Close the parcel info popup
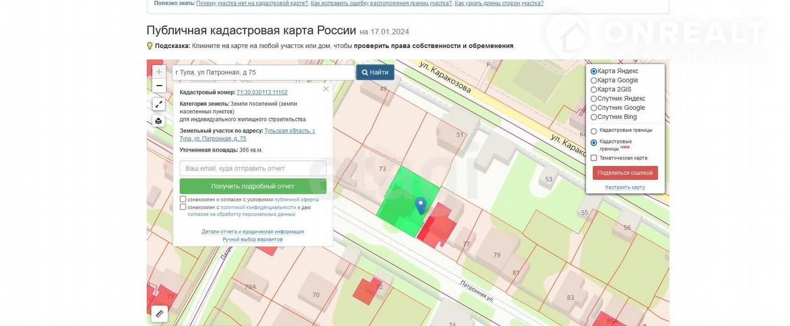 (326, 89)
